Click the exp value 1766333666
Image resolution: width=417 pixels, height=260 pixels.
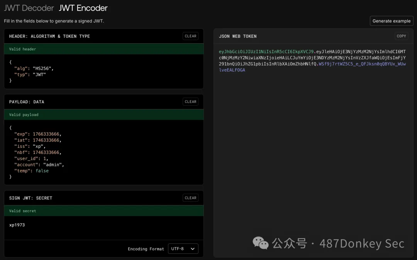(46, 134)
